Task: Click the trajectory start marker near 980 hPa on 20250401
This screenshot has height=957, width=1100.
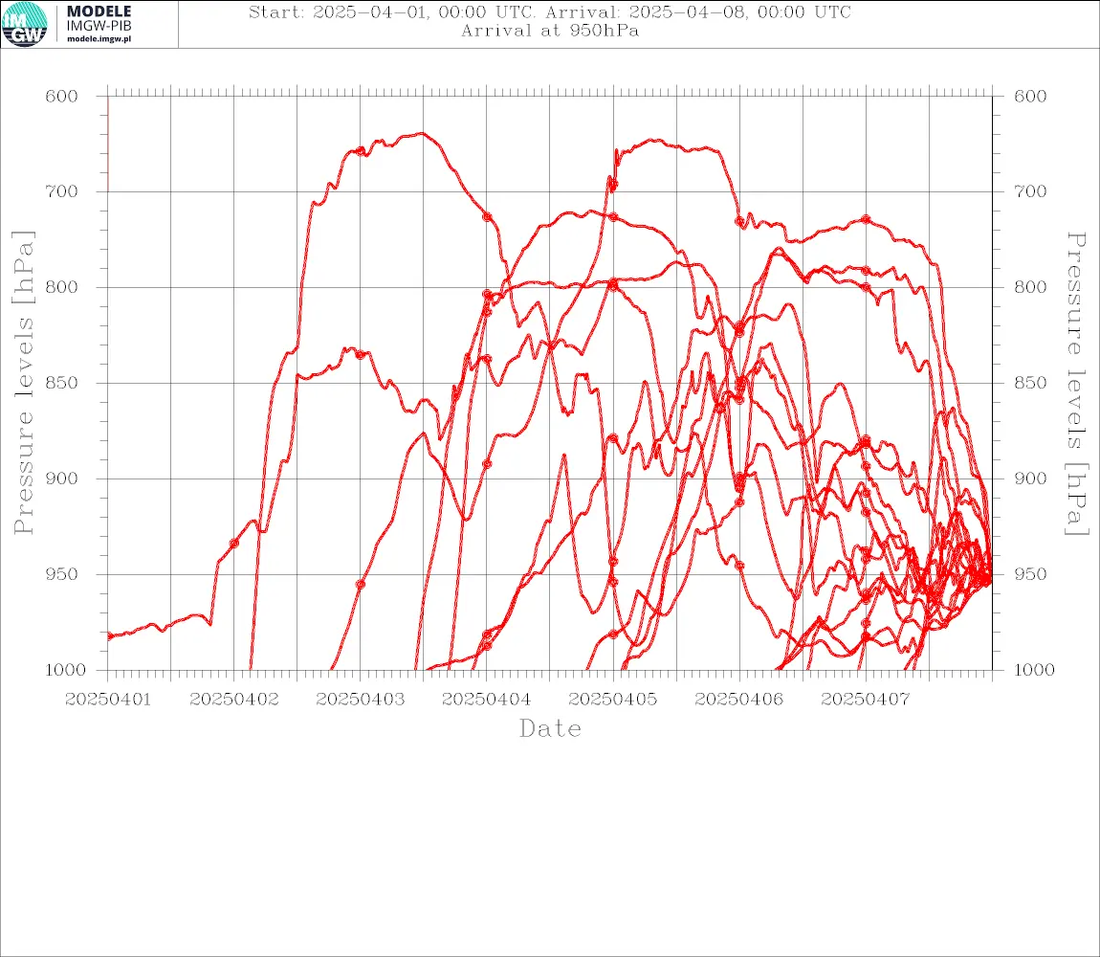Action: coord(109,636)
